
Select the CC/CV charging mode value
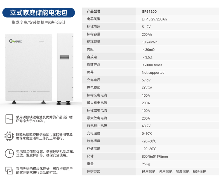point(147,88)
